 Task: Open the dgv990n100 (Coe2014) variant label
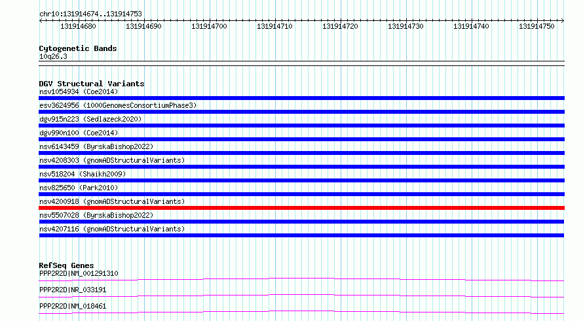point(79,133)
